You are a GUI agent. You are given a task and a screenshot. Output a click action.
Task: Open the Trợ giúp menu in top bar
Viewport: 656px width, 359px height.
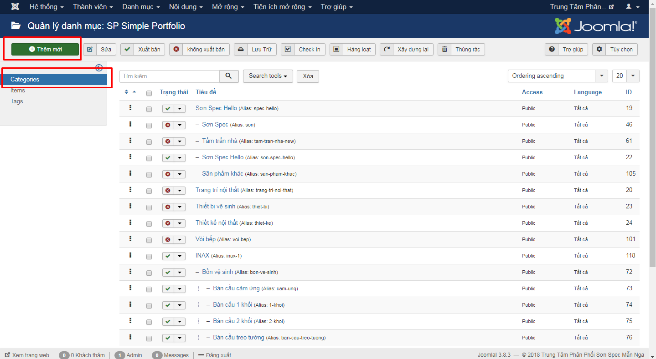pos(336,7)
